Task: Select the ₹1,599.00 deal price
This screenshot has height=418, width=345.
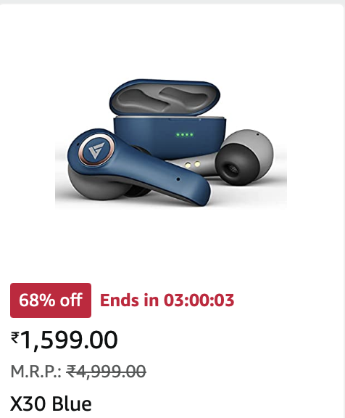Action: [x=65, y=340]
